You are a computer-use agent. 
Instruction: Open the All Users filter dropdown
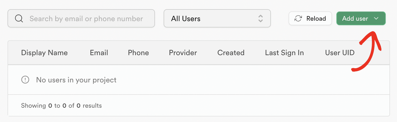tap(217, 19)
